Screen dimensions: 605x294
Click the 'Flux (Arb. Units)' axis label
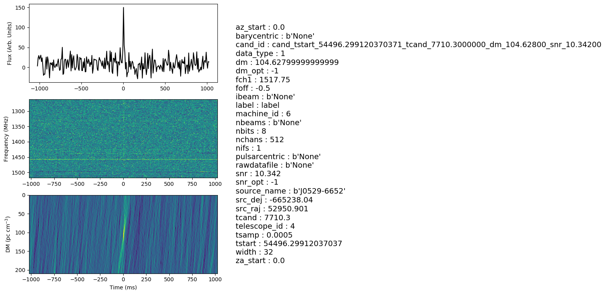10,43
